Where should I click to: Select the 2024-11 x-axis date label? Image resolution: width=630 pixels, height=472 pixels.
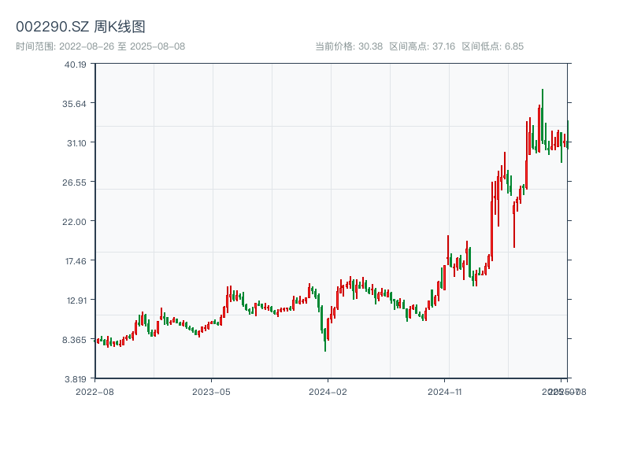click(445, 391)
